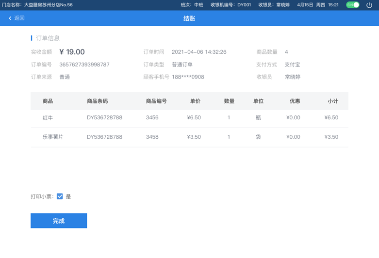379x258 pixels.
Task: Click barcode DY536728788 in 红牛 row
Action: pyautogui.click(x=104, y=118)
